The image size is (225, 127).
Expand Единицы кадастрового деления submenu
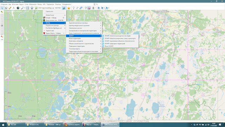[x=84, y=25]
